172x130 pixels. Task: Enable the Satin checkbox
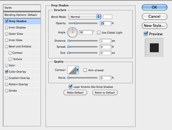point(7,65)
